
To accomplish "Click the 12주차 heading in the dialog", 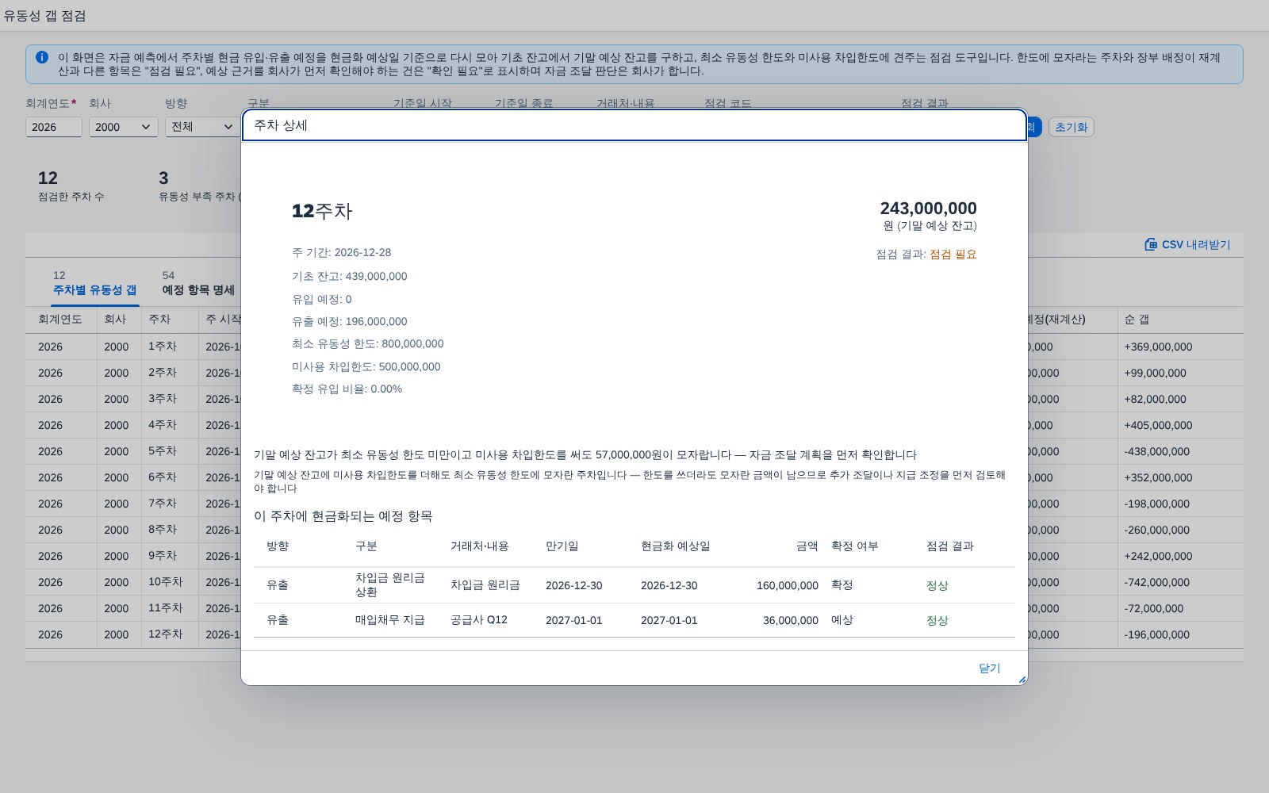I will click(x=322, y=211).
